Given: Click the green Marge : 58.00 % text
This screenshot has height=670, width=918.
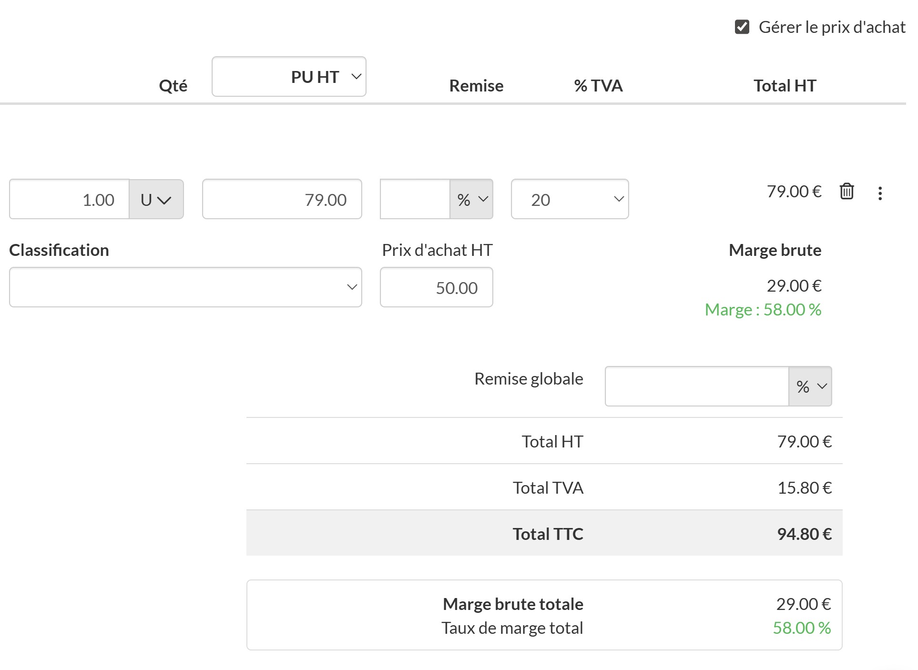Looking at the screenshot, I should (x=763, y=310).
